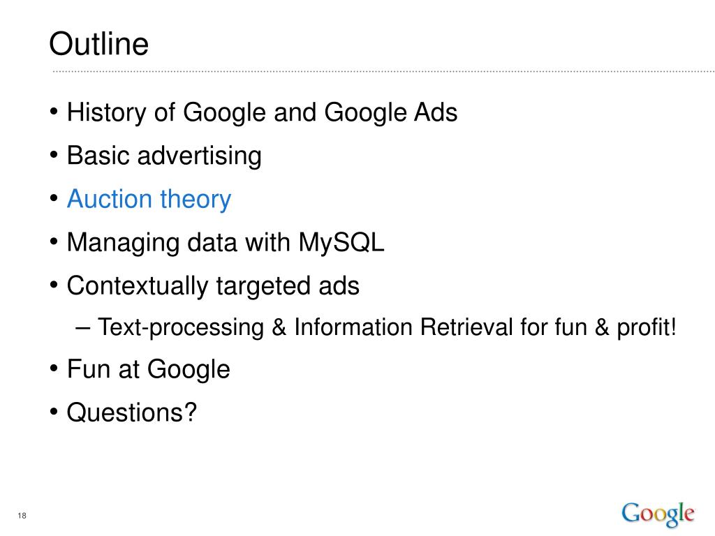Select the Fun at Google bullet
Screen dimensions: 715x536
click(x=148, y=369)
